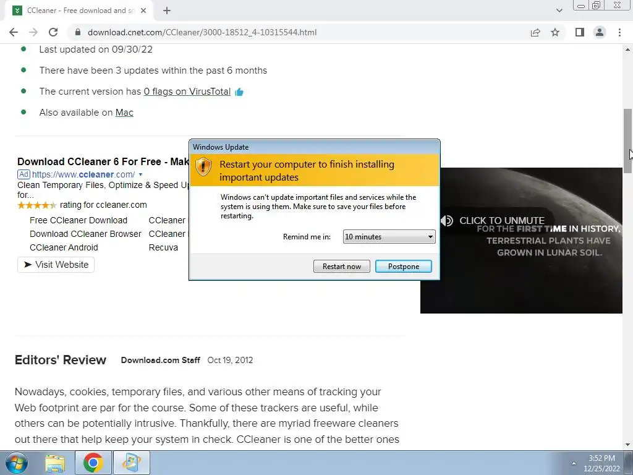Click the address bar URL
This screenshot has height=475, width=633.
tap(202, 32)
